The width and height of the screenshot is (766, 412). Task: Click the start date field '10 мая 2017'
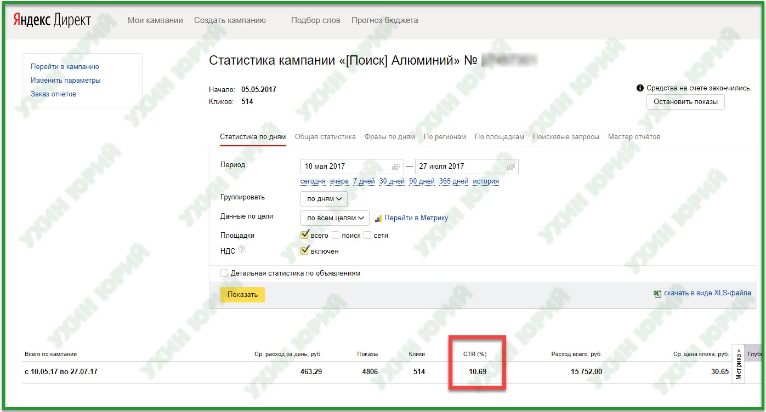pos(352,167)
